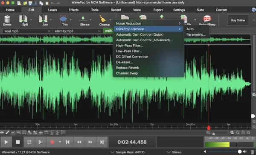The height and width of the screenshot is (155, 256).
Task: Choose Auto click/pop removal
Action: click(x=196, y=29)
